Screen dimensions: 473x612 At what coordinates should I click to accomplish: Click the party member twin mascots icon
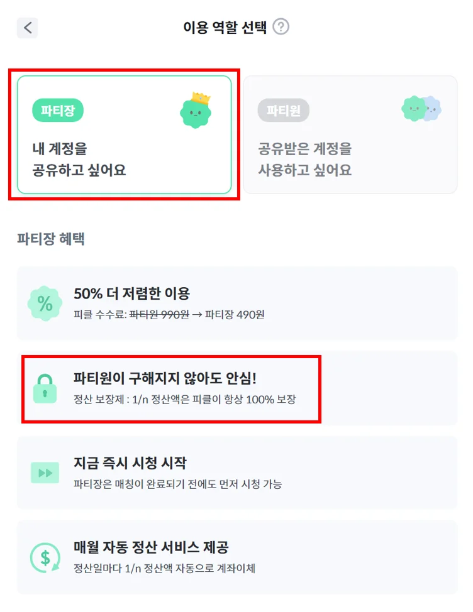pos(421,109)
